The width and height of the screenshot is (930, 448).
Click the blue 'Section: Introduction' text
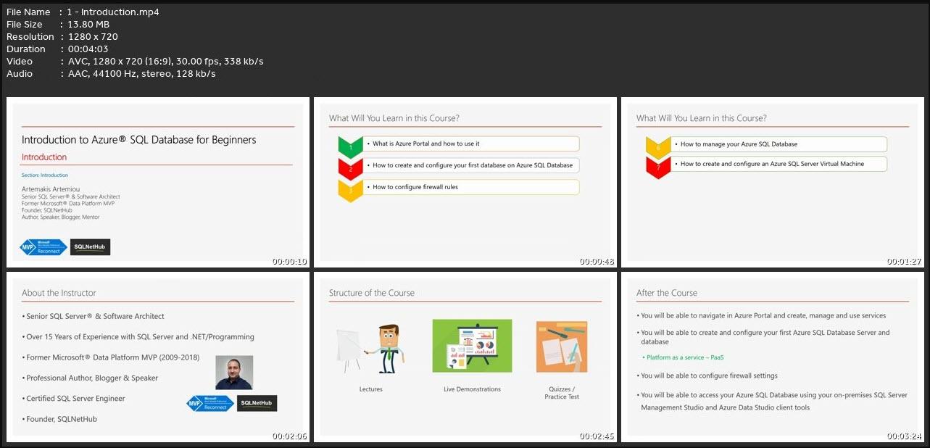coord(45,175)
